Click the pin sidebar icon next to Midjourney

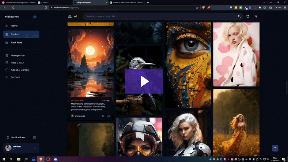[35, 17]
